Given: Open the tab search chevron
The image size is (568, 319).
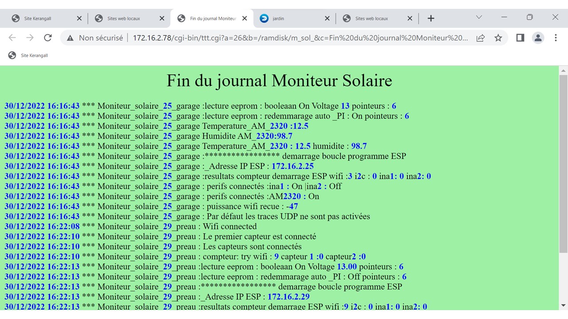Looking at the screenshot, I should tap(479, 17).
